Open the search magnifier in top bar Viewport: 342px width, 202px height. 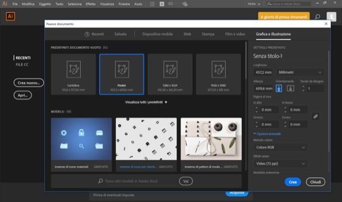(317, 17)
